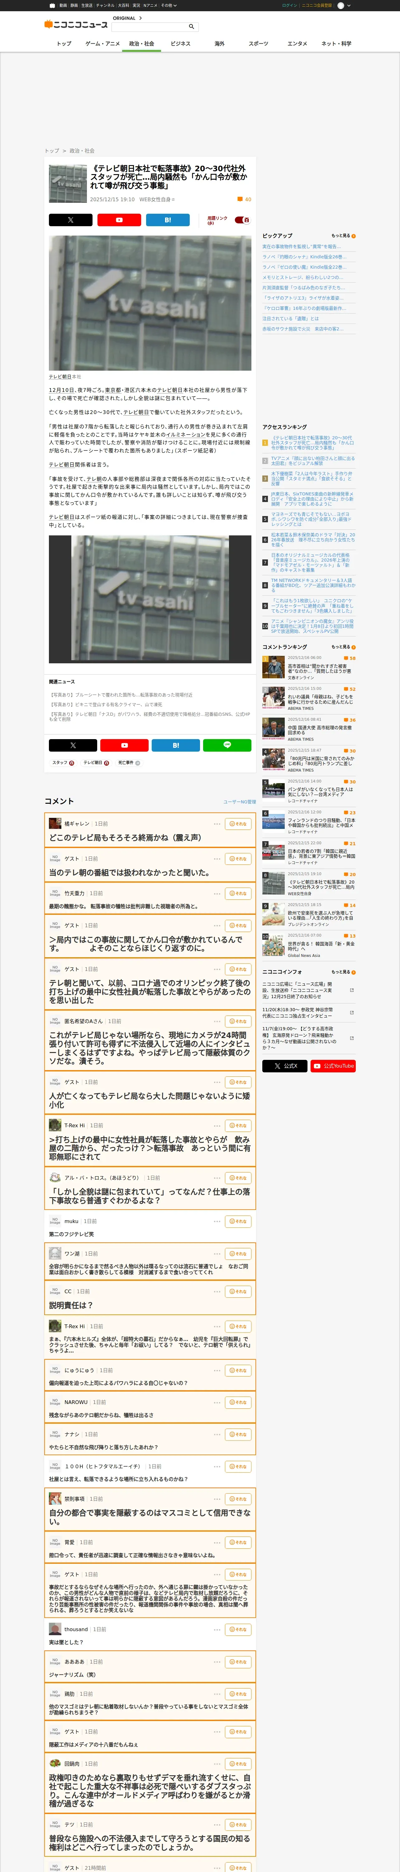The width and height of the screenshot is (400, 1872).
Task: Click T-Rex Hi's avatar on the 打ち上げ comment
Action: pos(55,1125)
